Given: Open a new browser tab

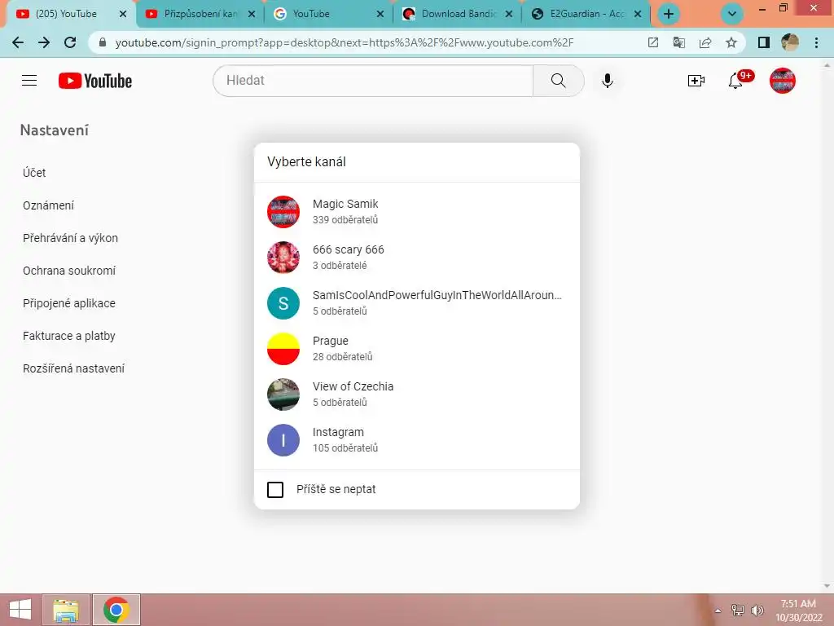Looking at the screenshot, I should click(668, 14).
